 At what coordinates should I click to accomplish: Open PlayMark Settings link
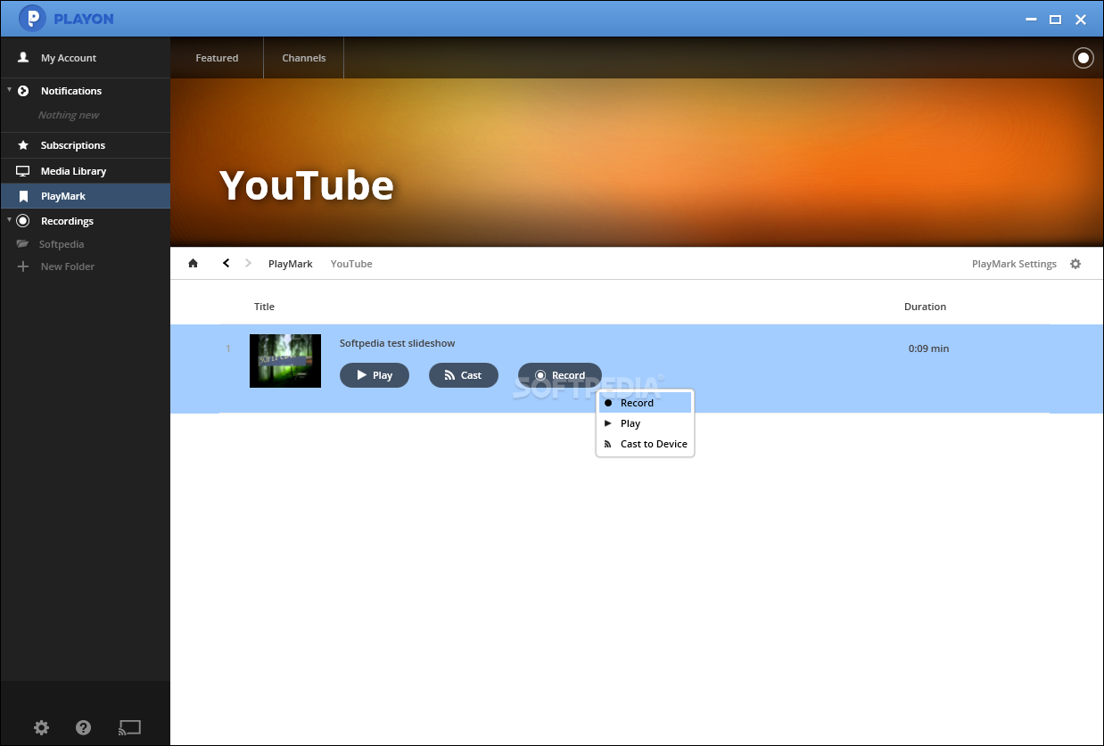(x=1014, y=264)
